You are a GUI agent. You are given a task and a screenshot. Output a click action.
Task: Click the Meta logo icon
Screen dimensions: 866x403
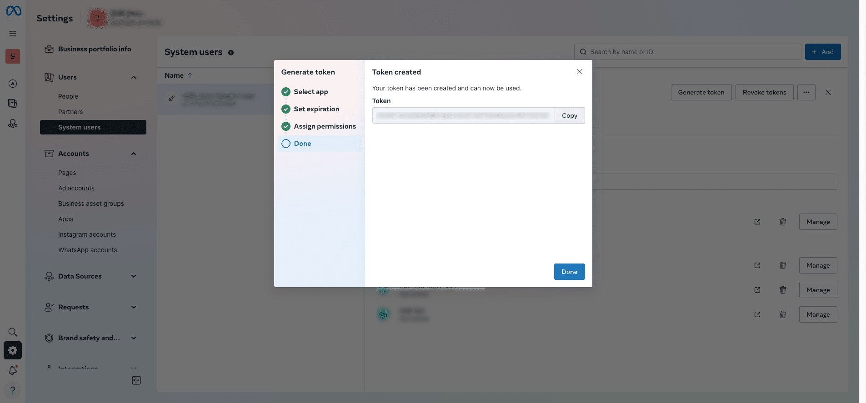pyautogui.click(x=13, y=10)
